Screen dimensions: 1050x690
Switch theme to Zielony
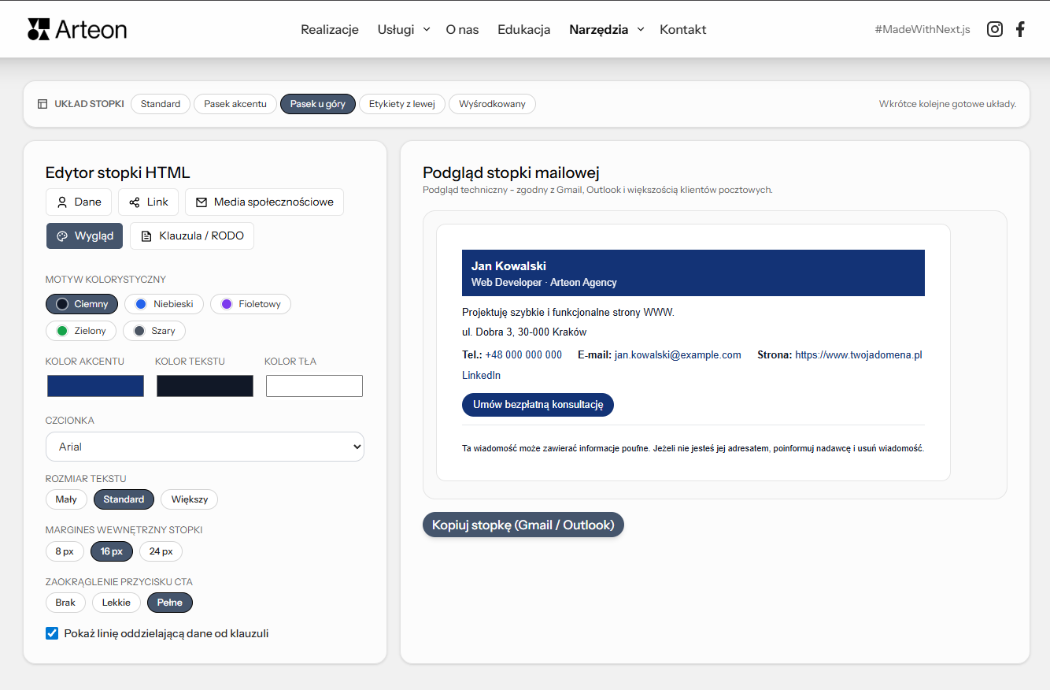coord(80,330)
